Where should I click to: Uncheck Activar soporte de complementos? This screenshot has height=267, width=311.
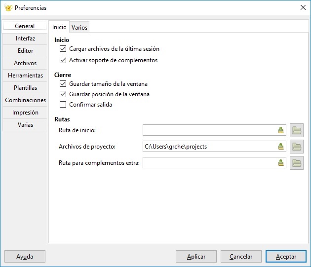(x=63, y=60)
